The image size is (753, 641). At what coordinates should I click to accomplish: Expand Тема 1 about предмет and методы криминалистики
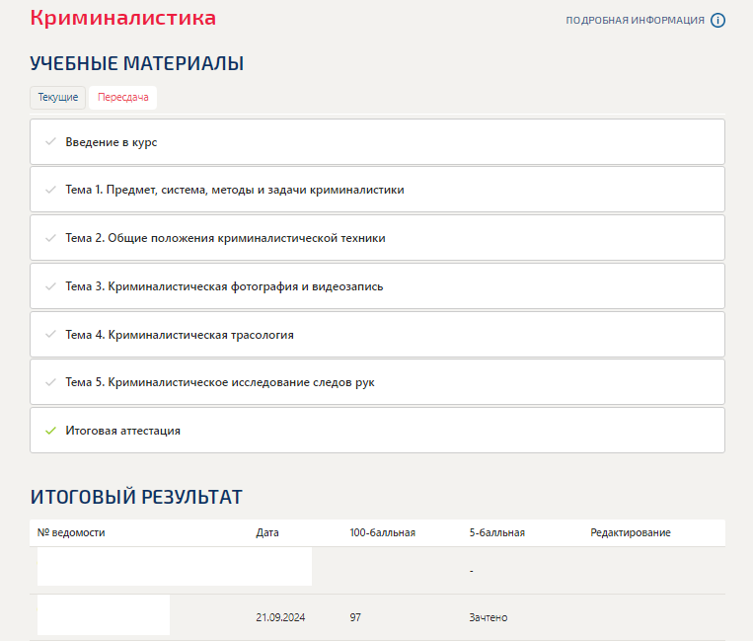pyautogui.click(x=235, y=190)
